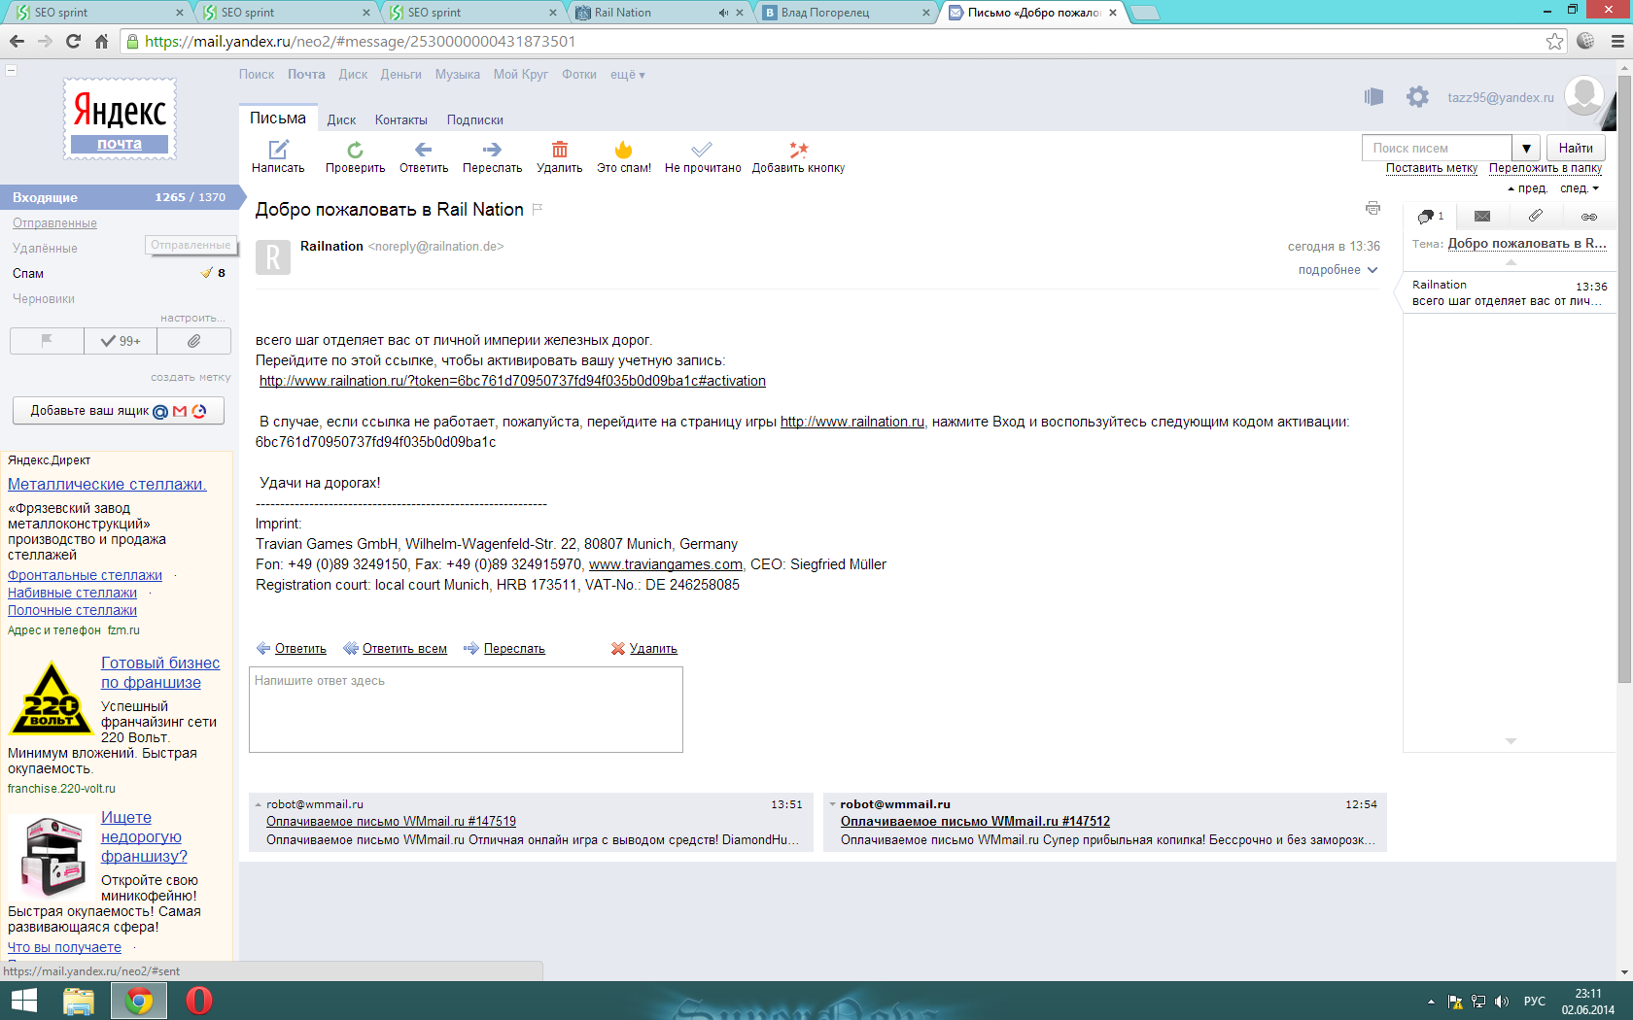Viewport: 1633px width, 1020px height.
Task: Go to след. next message
Action: pyautogui.click(x=1580, y=188)
